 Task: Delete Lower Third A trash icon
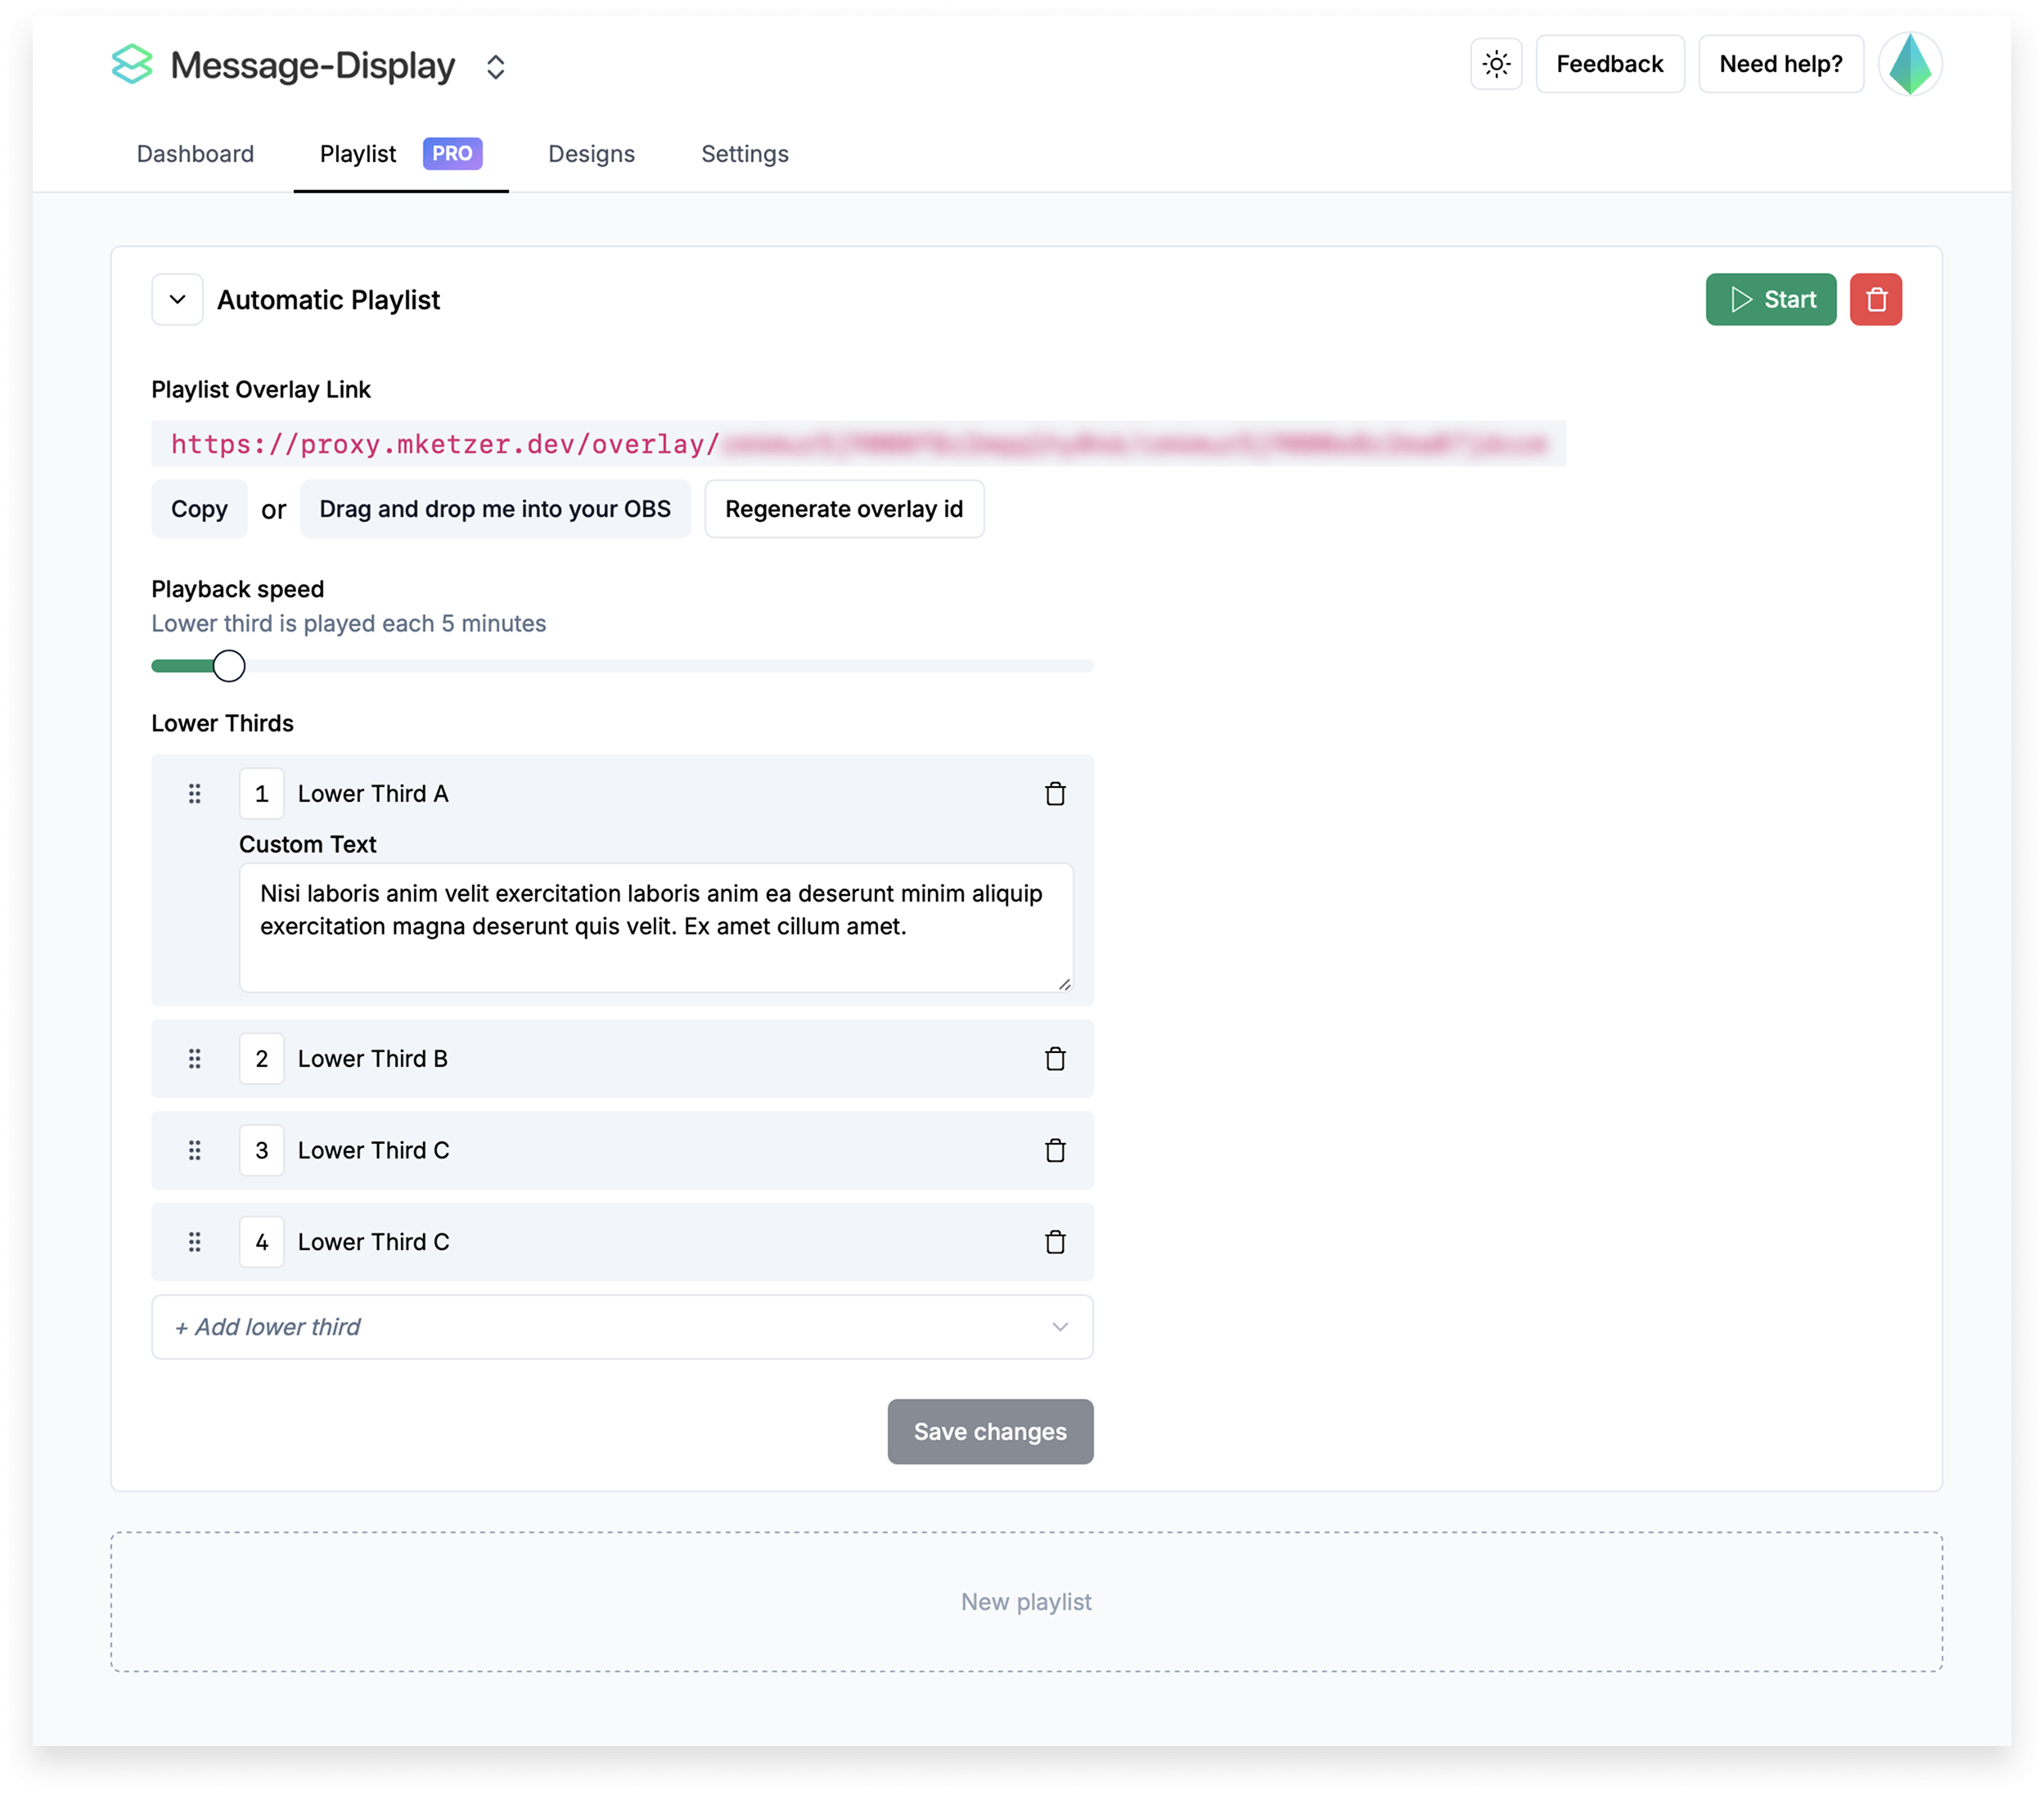pyautogui.click(x=1055, y=794)
